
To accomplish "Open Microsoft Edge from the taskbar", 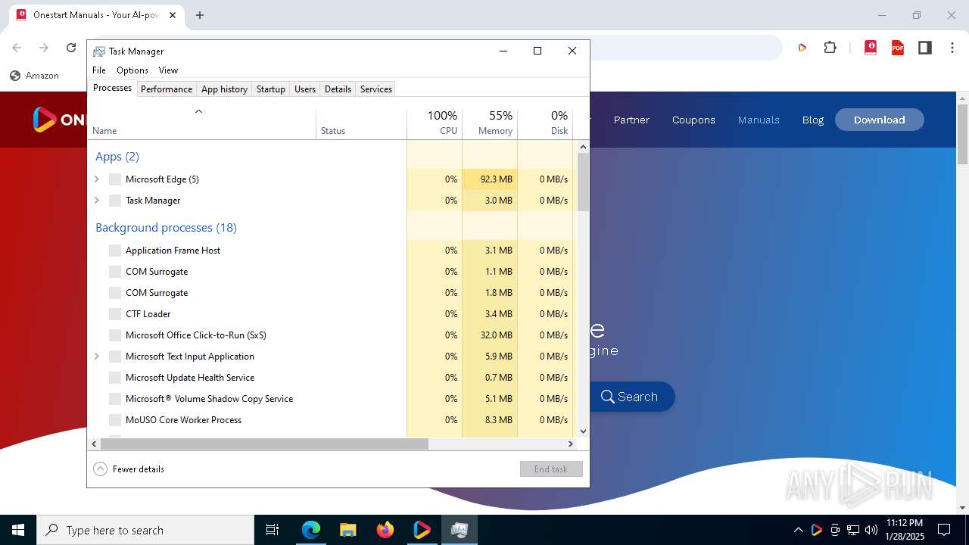I will [311, 530].
